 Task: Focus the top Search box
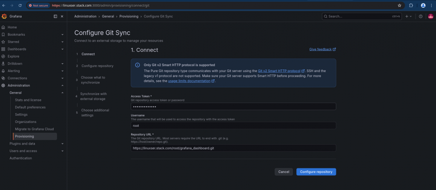362,17
